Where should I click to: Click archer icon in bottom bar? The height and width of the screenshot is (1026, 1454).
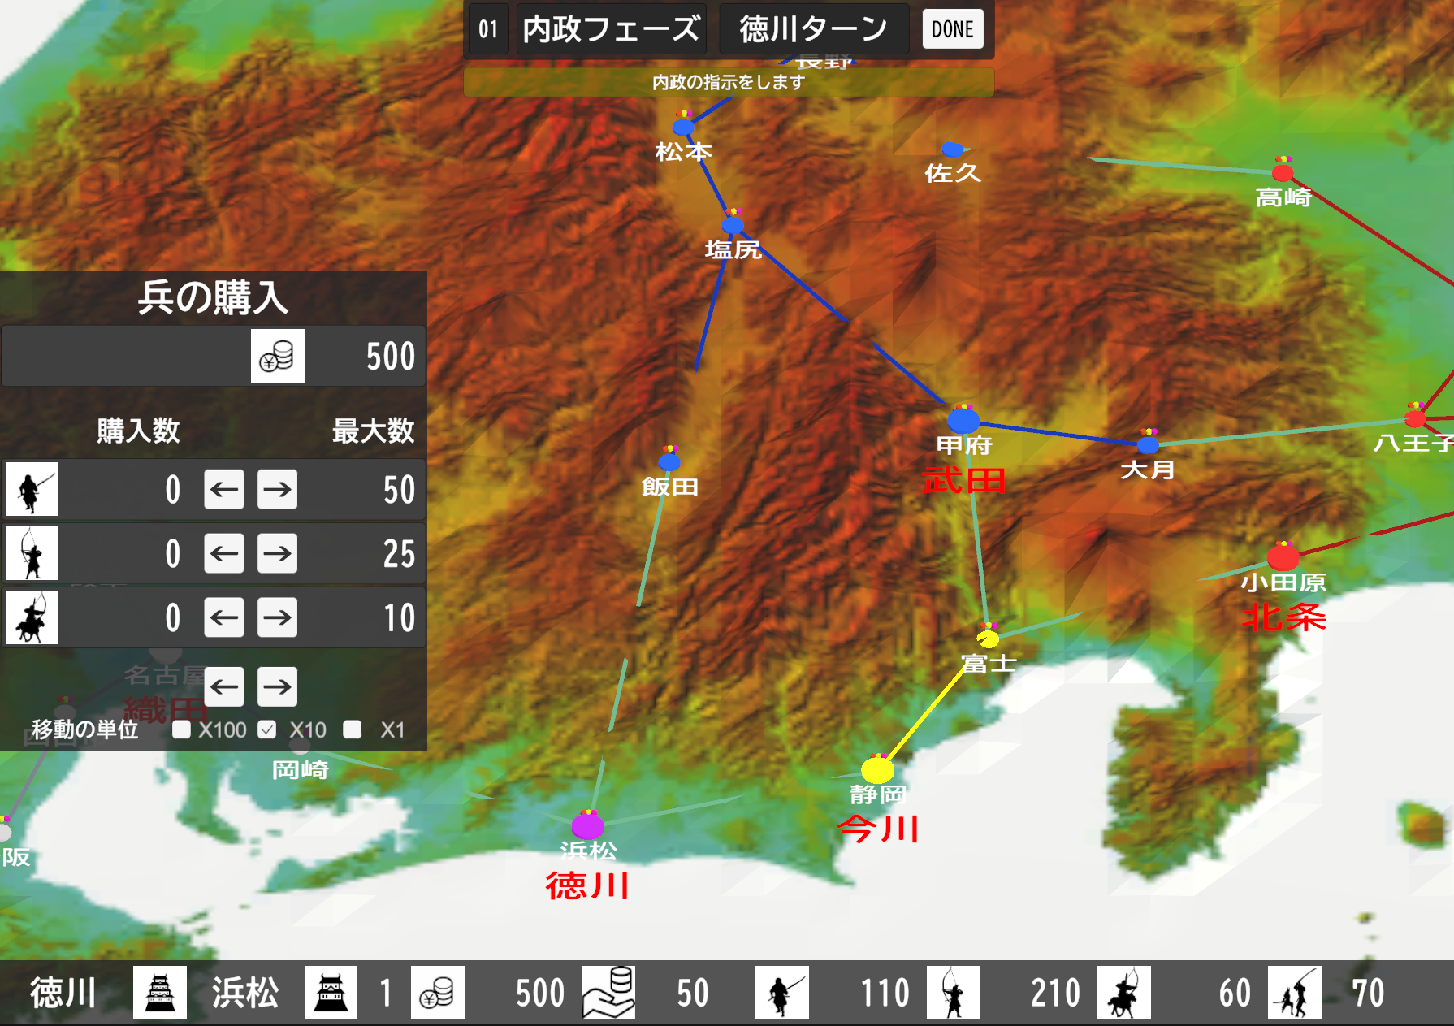tap(953, 992)
